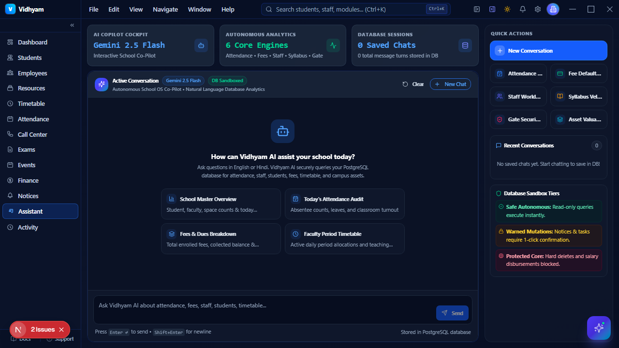Viewport: 619px width, 348px height.
Task: Click the DB Sandboxed badge
Action: click(x=227, y=81)
